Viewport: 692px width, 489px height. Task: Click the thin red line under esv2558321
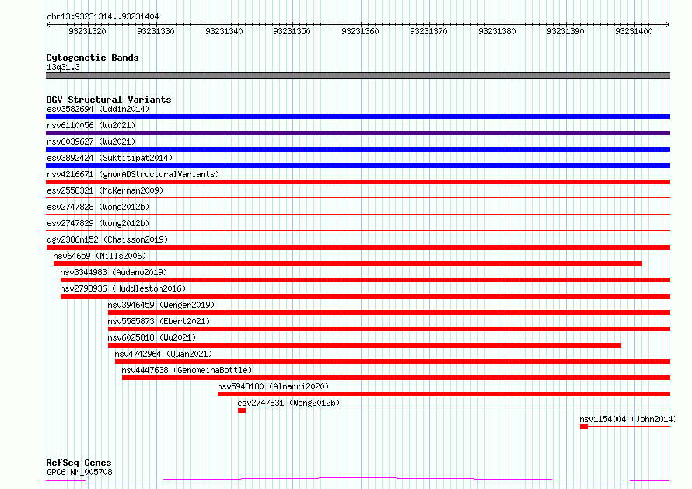358,197
